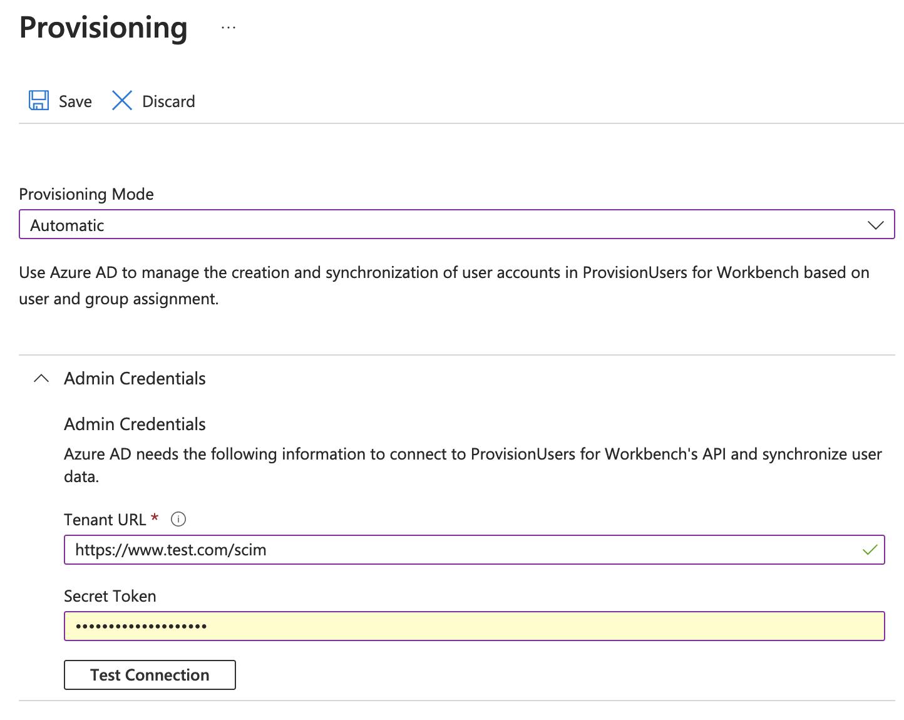Open the ellipsis menu beside Provisioning title
The height and width of the screenshot is (720, 904).
[229, 28]
